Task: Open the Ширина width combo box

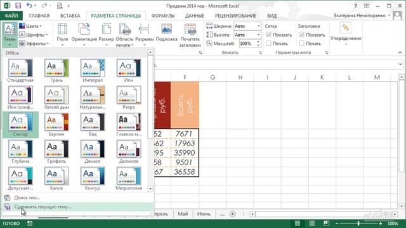Action: point(247,26)
